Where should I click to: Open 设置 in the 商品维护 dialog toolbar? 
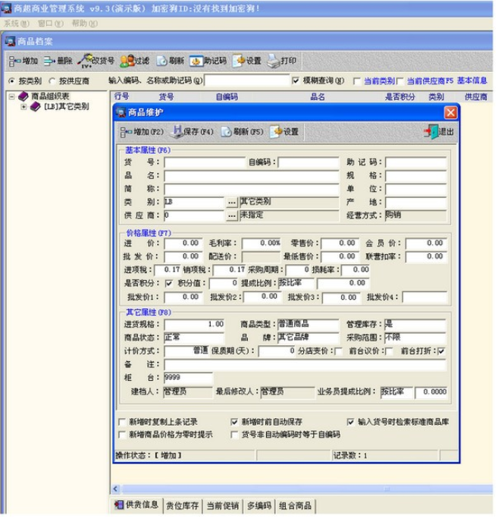point(284,132)
